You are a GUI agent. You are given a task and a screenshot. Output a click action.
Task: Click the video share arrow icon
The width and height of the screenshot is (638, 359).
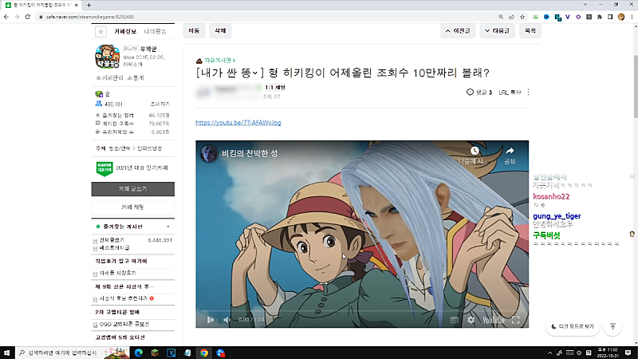point(510,151)
